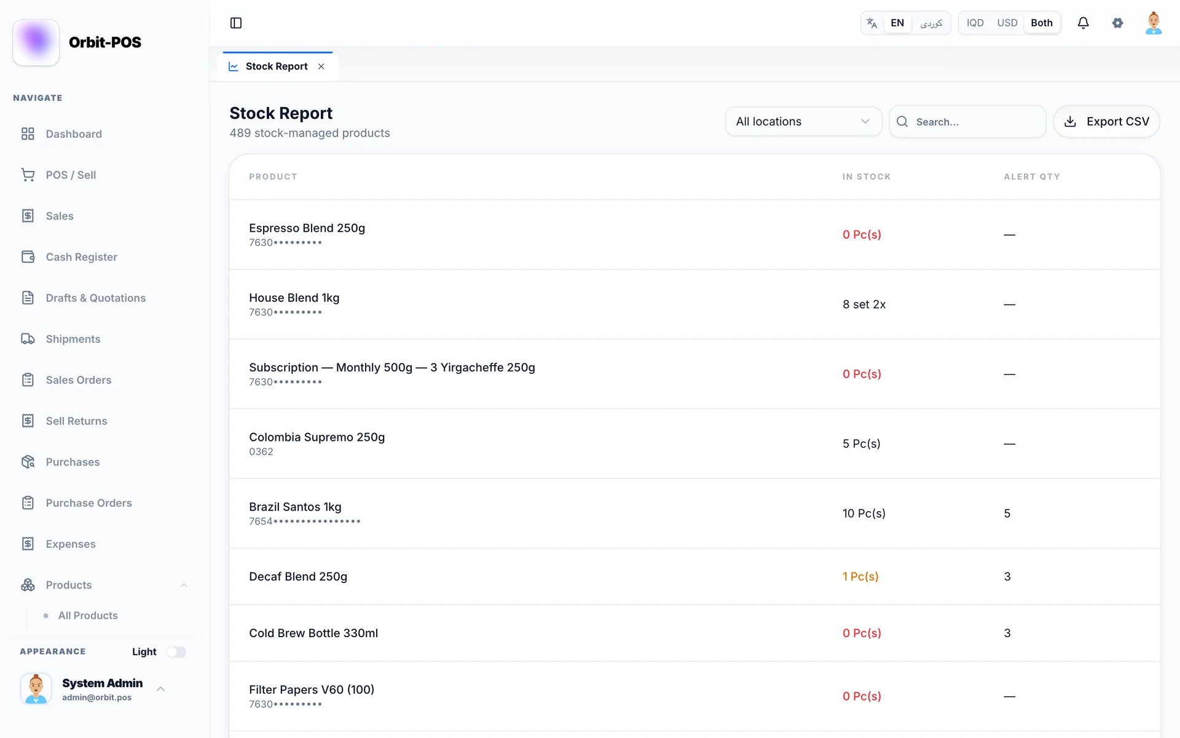Toggle the Light appearance switch
This screenshot has width=1180, height=738.
click(176, 652)
